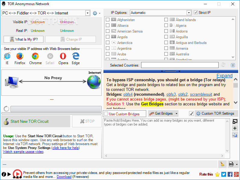The image size is (240, 180).
Task: Click the Afghanistan flag icon
Action: point(114,20)
